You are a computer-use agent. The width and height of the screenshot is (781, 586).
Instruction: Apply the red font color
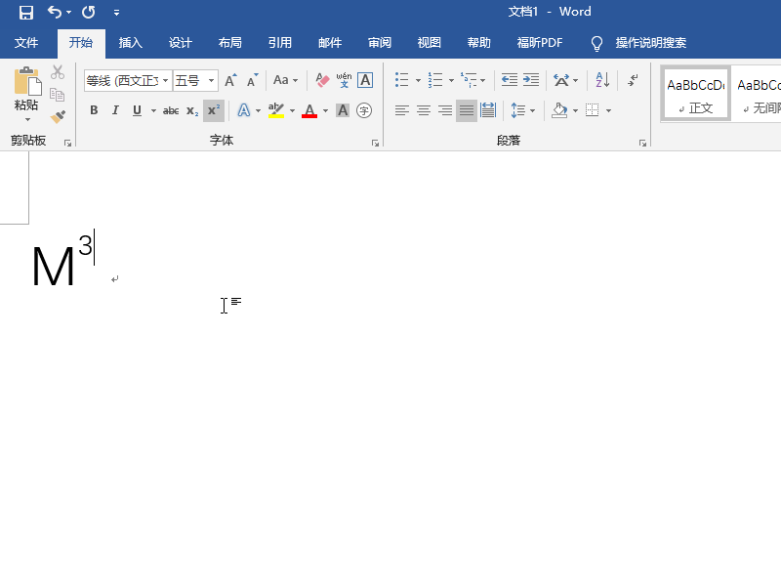(309, 110)
